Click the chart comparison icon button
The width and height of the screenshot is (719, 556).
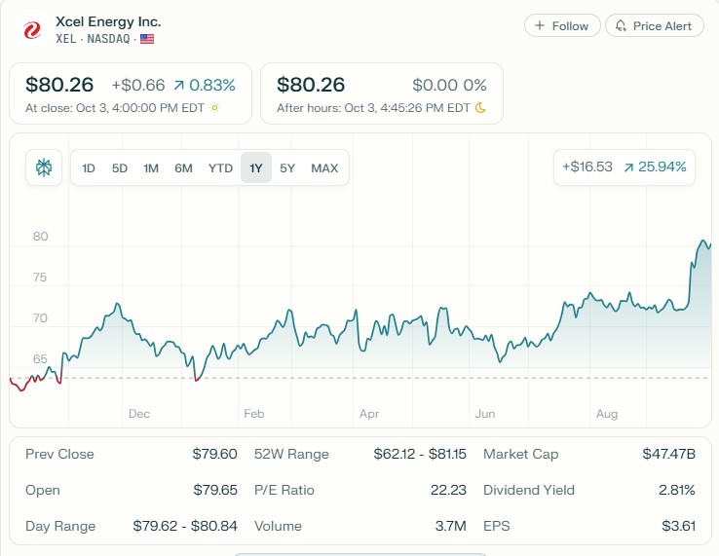(x=43, y=167)
